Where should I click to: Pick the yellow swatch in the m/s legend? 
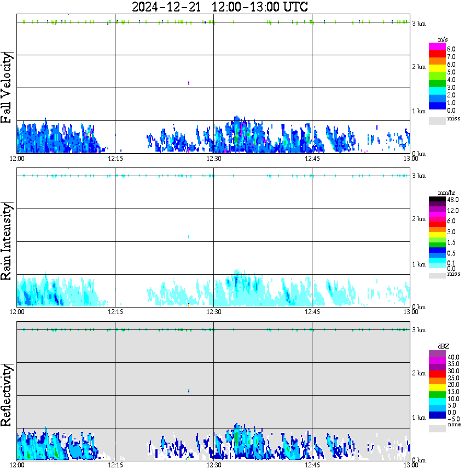(437, 68)
